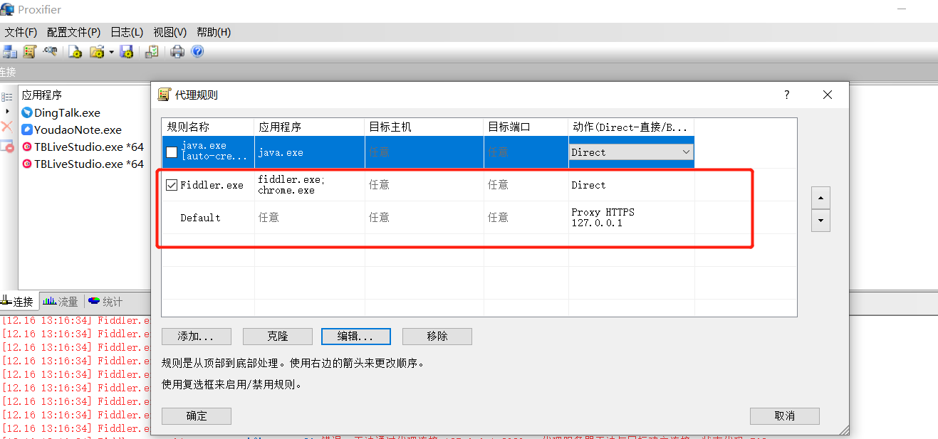Click the small arrow in the connections sidebar

click(x=7, y=111)
